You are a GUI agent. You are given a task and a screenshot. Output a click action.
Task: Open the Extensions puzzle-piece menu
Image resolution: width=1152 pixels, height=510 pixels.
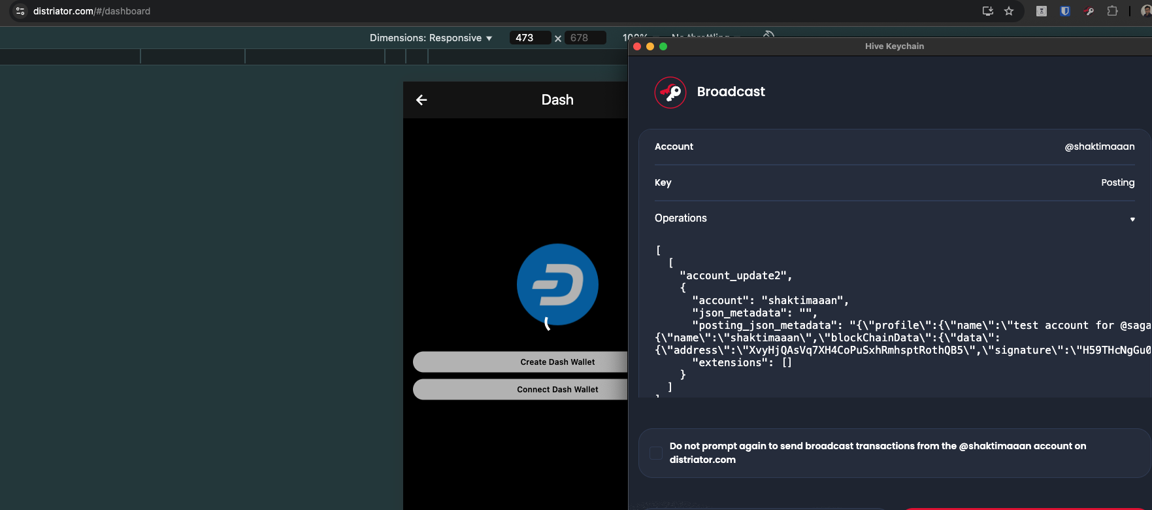pyautogui.click(x=1112, y=11)
